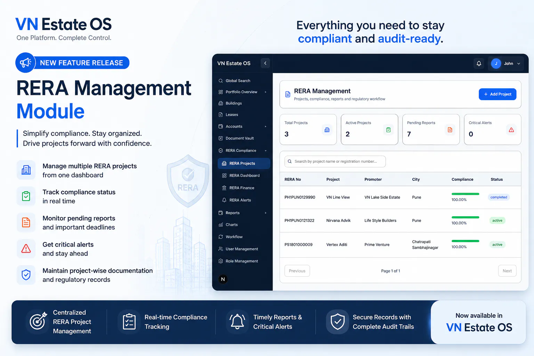The height and width of the screenshot is (356, 534).
Task: Click the completed status badge
Action: [499, 197]
